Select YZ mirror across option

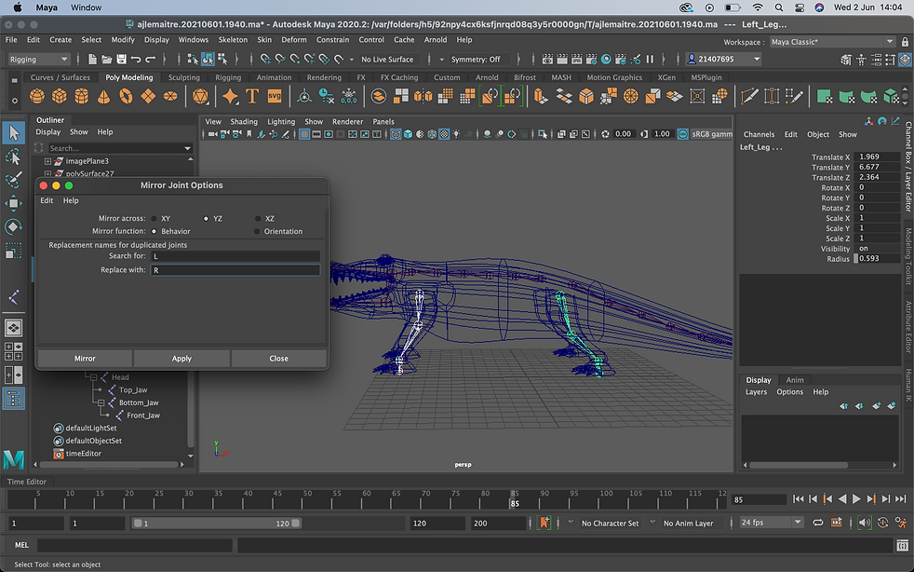point(206,218)
